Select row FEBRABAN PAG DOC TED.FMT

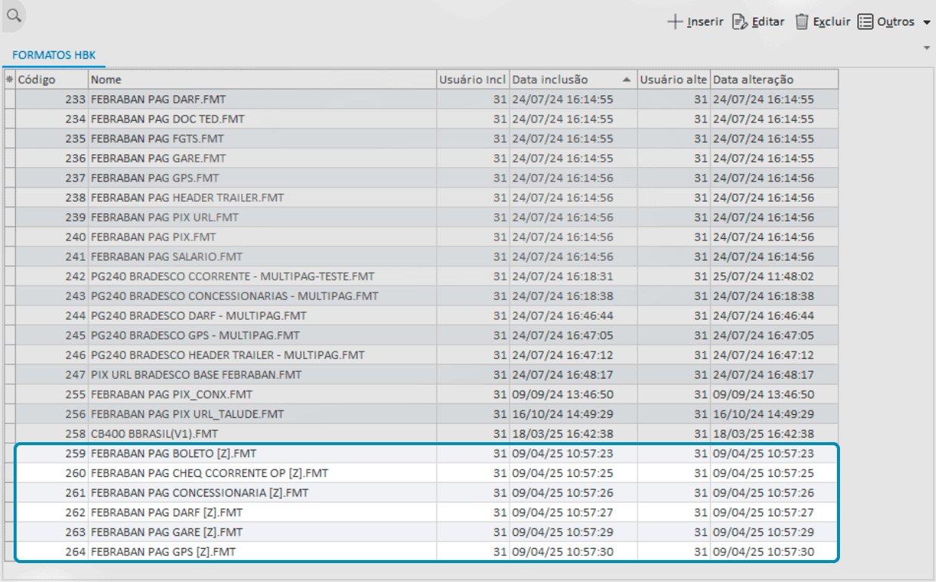pos(421,119)
